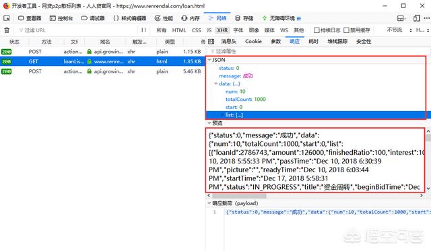Collapse the 响应载荷 (payload) section
This screenshot has height=251, width=431.
point(209,203)
